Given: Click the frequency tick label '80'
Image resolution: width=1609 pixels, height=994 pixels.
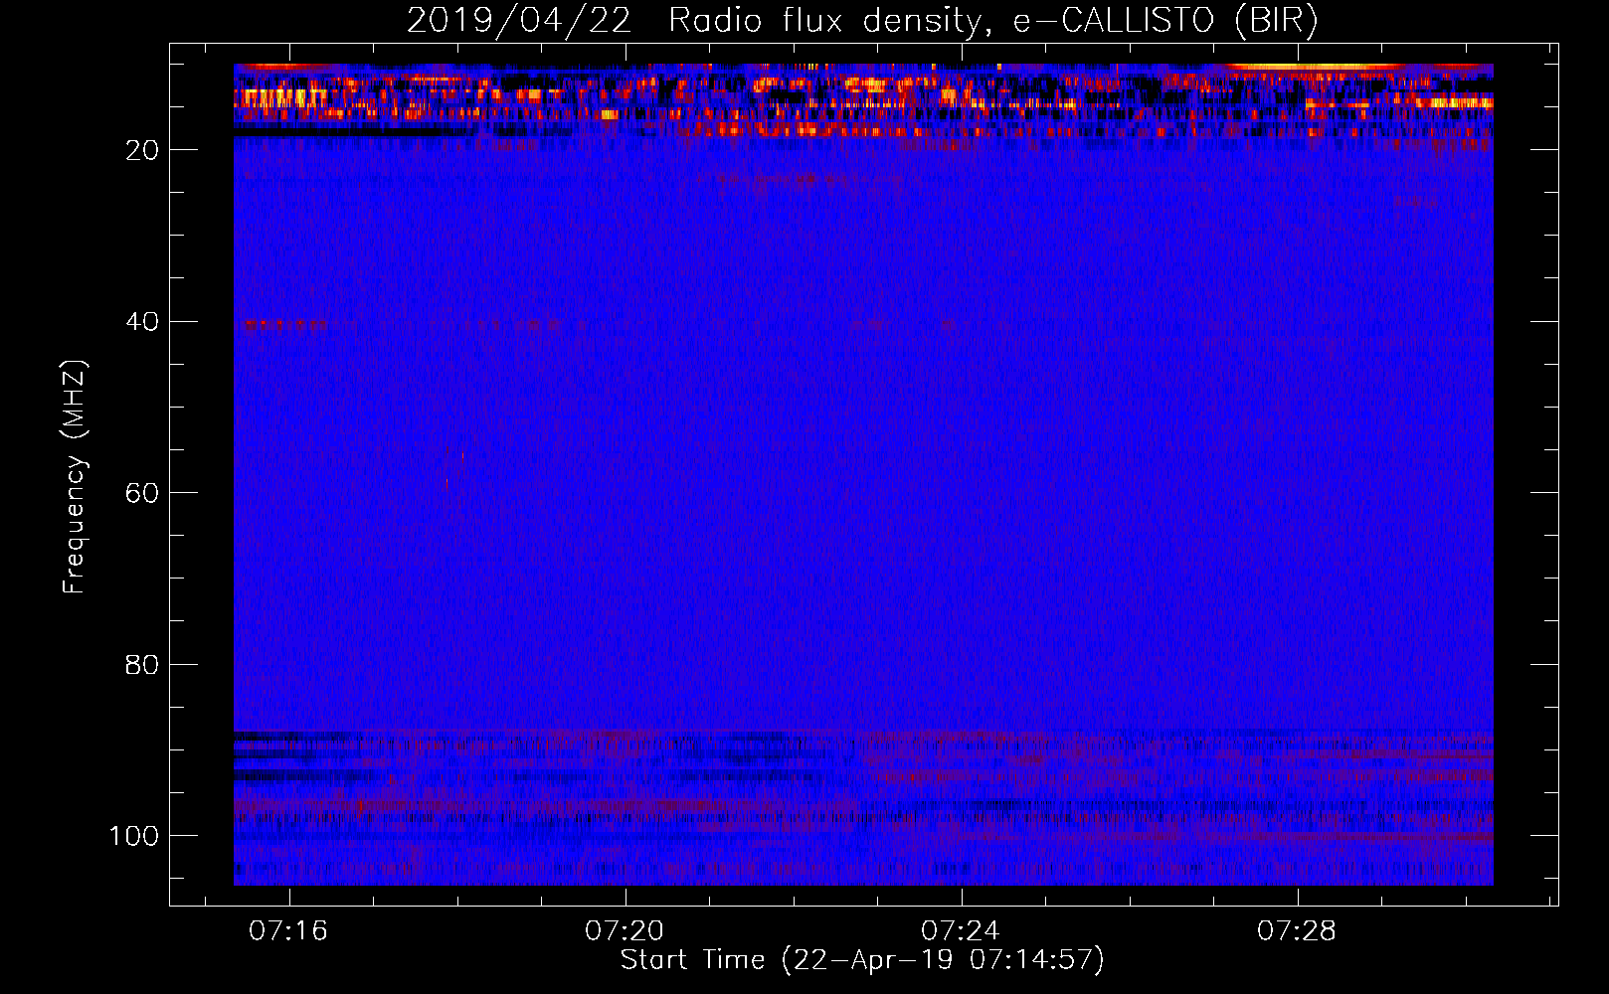Looking at the screenshot, I should [142, 665].
